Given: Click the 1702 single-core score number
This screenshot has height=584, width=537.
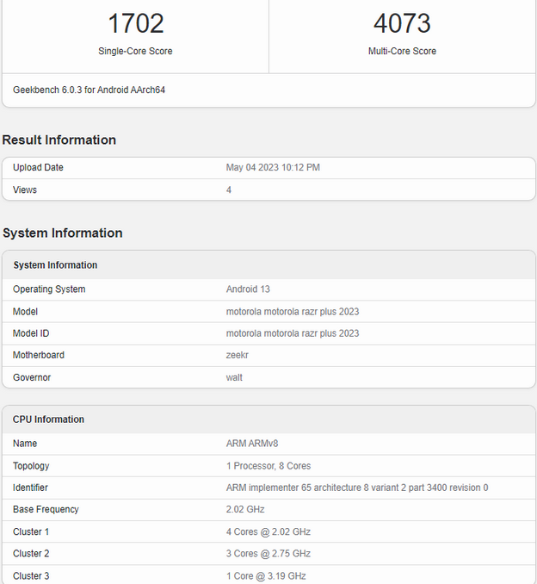Looking at the screenshot, I should pyautogui.click(x=135, y=23).
